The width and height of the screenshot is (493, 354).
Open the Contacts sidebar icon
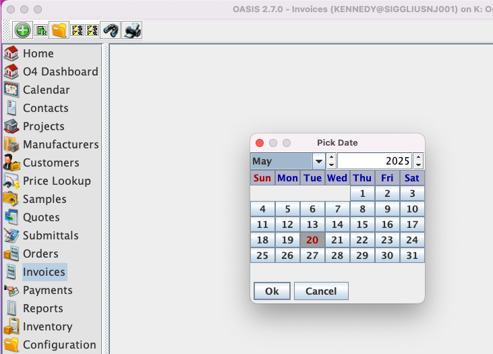coord(11,108)
